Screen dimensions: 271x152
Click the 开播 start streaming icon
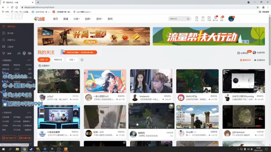(x=209, y=19)
